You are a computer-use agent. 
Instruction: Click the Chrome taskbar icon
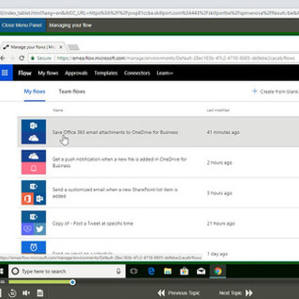[x=218, y=271]
